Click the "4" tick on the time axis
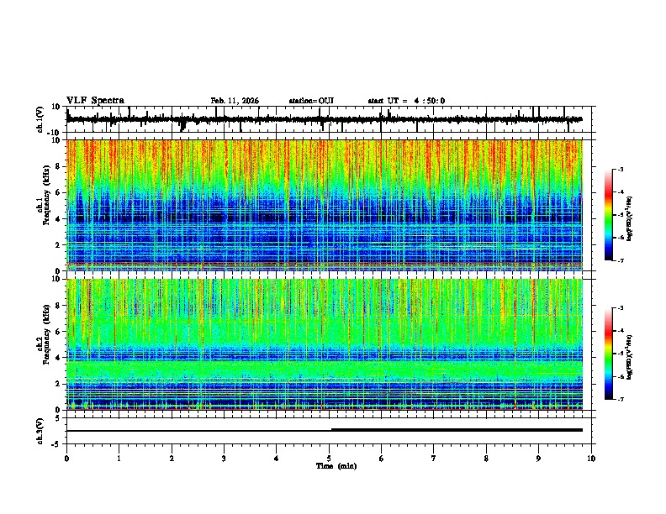 coord(277,459)
